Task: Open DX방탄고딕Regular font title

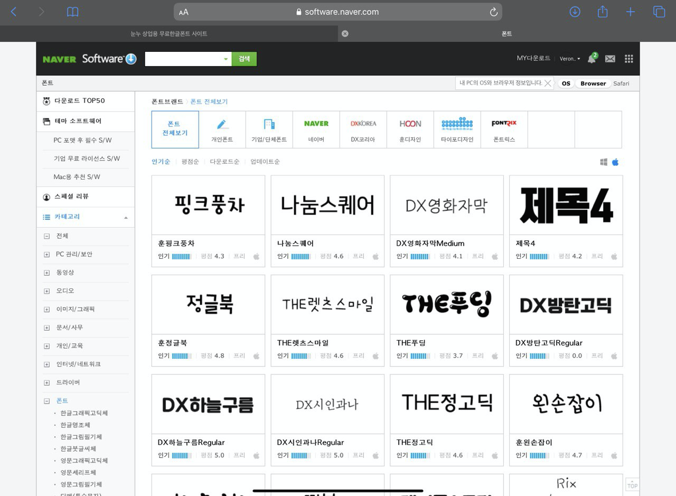Action: 549,343
